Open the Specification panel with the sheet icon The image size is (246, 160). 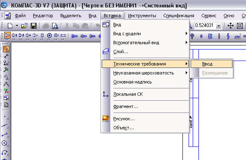(x=6, y=105)
